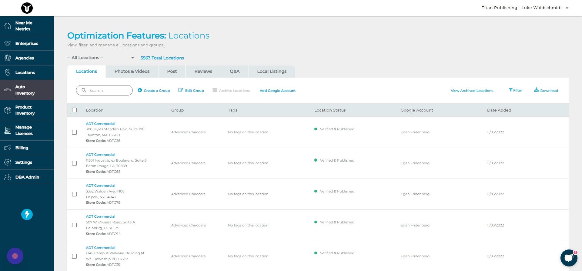Switch to the Post tab
Screen dimensions: 582x271
pyautogui.click(x=172, y=71)
